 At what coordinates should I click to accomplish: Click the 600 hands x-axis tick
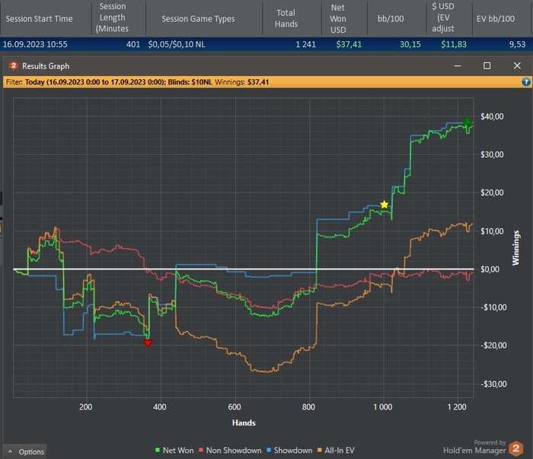click(x=235, y=406)
